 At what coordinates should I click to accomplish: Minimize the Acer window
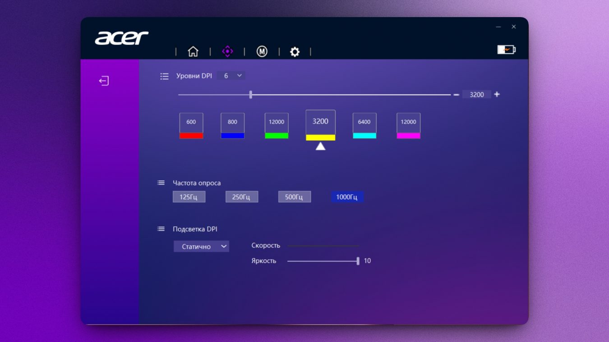coord(498,27)
